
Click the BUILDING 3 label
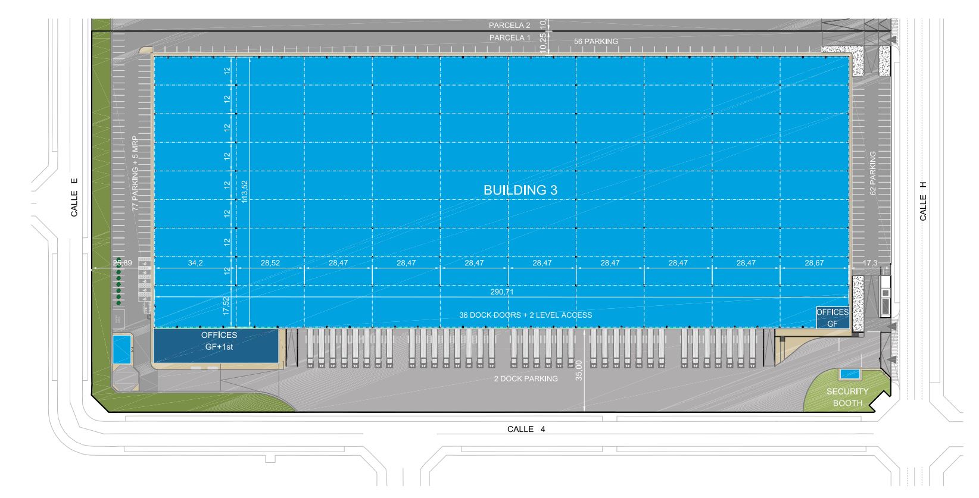pyautogui.click(x=520, y=190)
